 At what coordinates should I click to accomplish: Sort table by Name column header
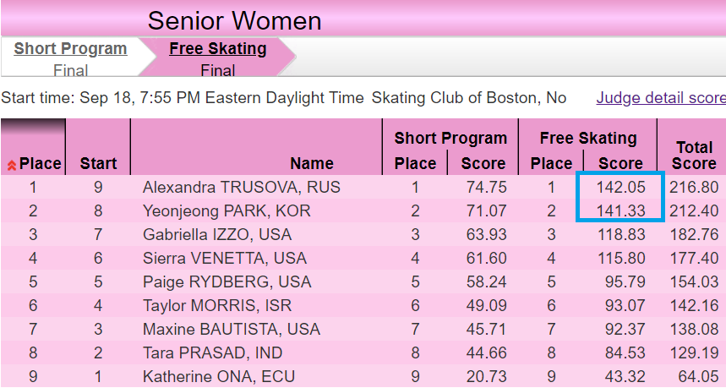(x=312, y=163)
